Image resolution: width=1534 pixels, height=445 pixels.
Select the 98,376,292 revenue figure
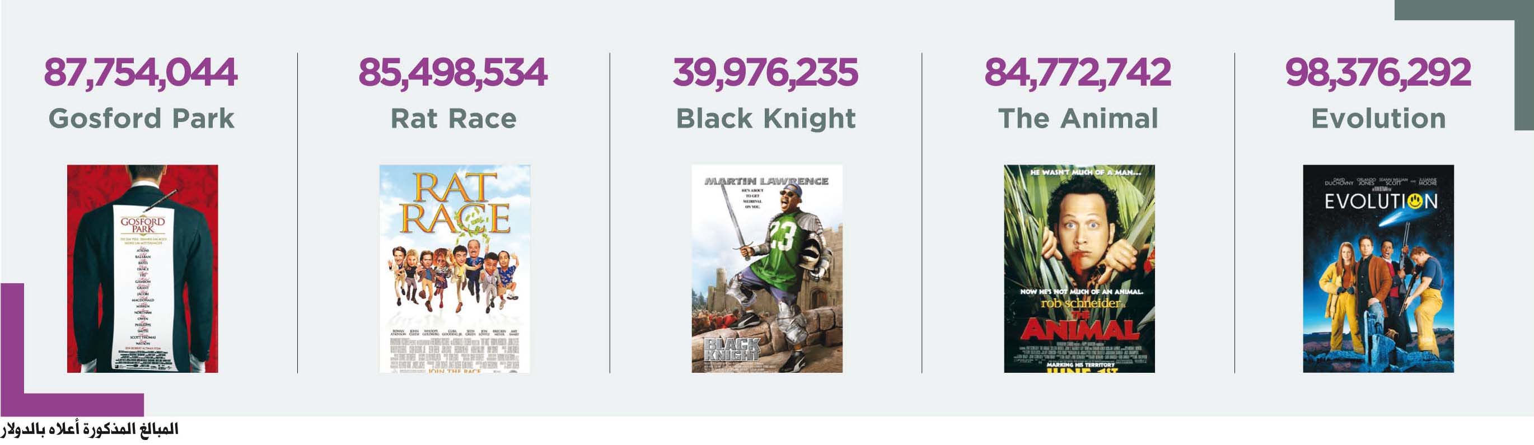1378,73
